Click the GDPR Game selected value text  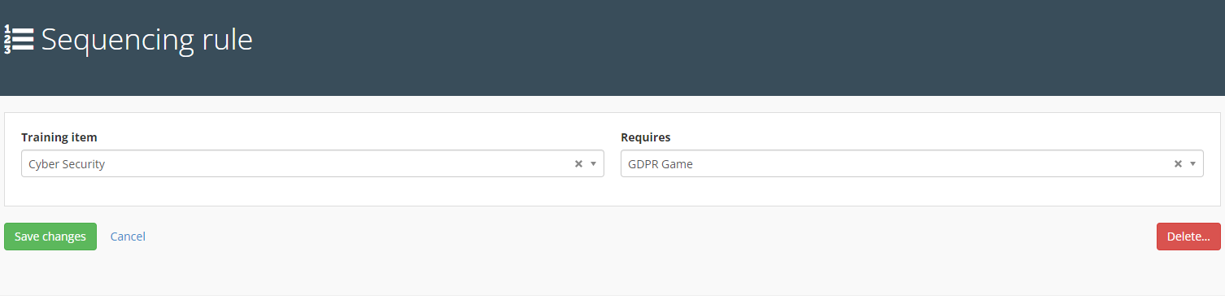pyautogui.click(x=660, y=164)
